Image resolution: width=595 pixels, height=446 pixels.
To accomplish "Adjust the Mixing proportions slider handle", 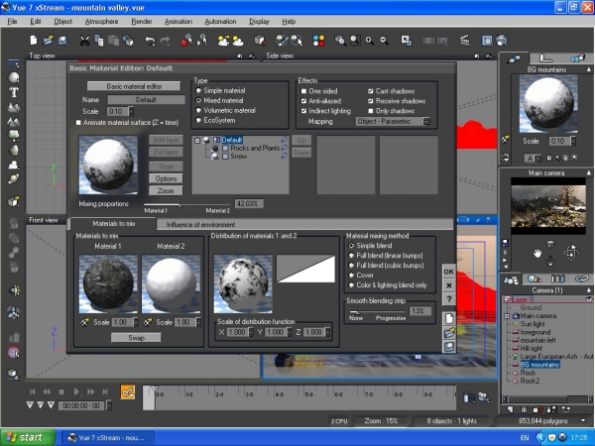I will tap(179, 205).
